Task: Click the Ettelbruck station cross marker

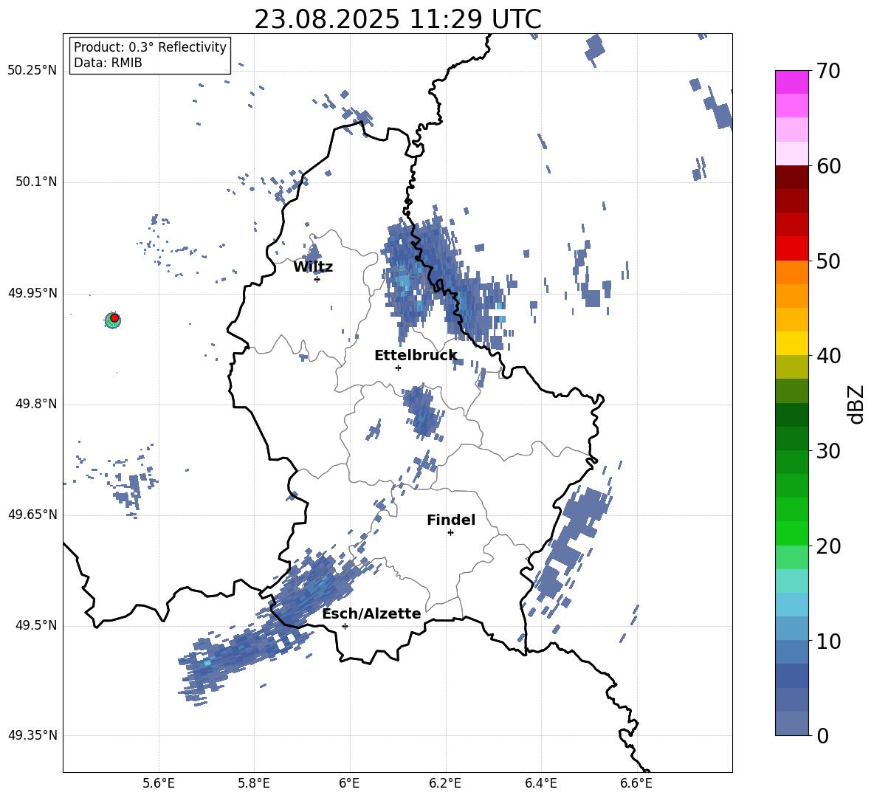Action: (x=398, y=368)
